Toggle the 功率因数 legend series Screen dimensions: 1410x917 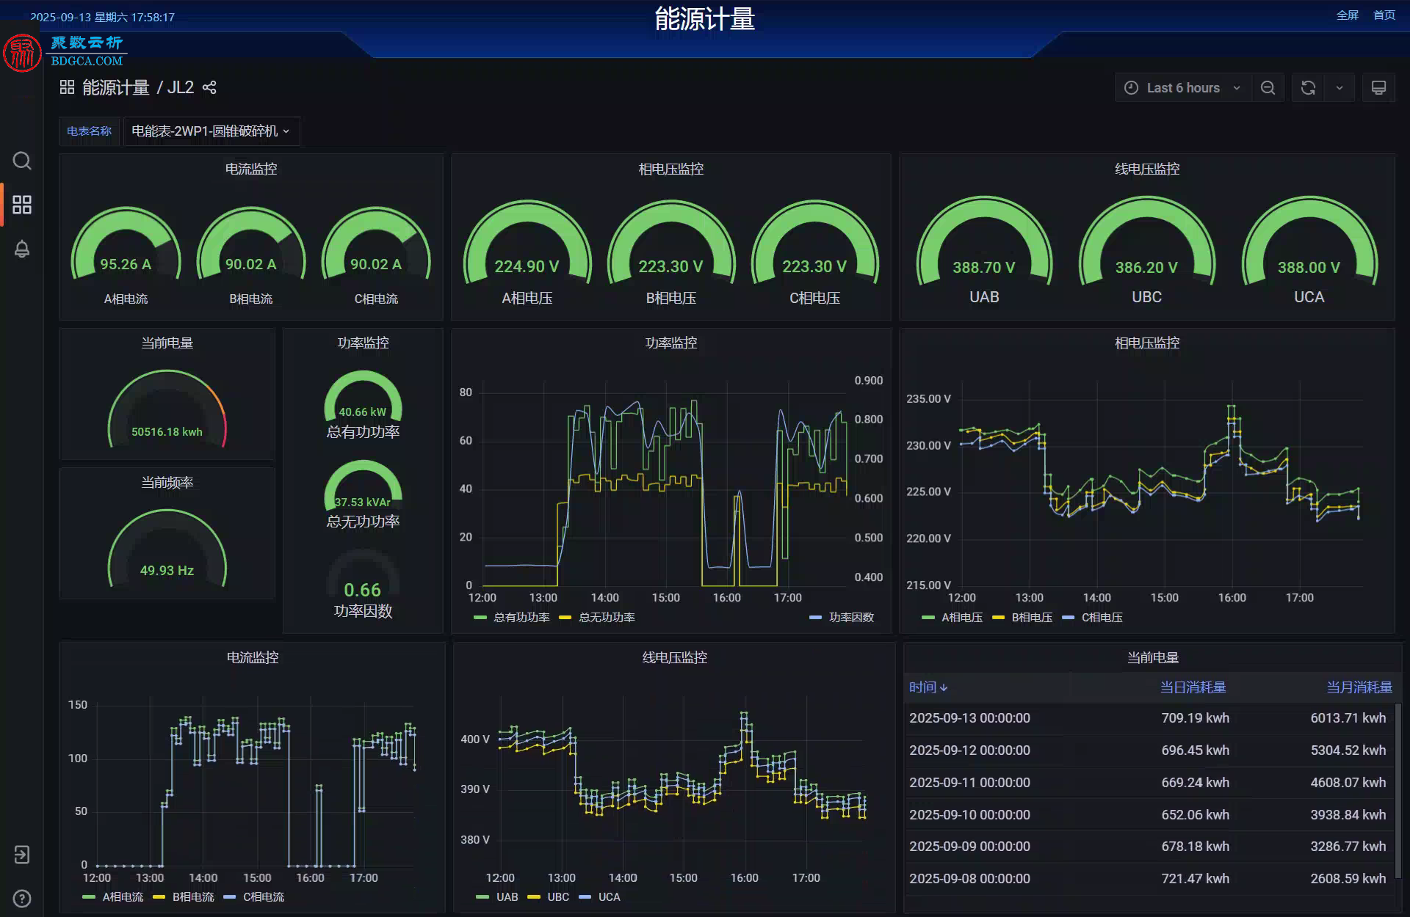[x=842, y=618]
